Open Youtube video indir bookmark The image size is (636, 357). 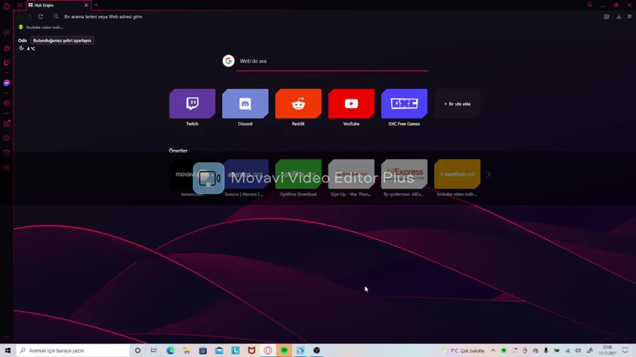pyautogui.click(x=41, y=28)
